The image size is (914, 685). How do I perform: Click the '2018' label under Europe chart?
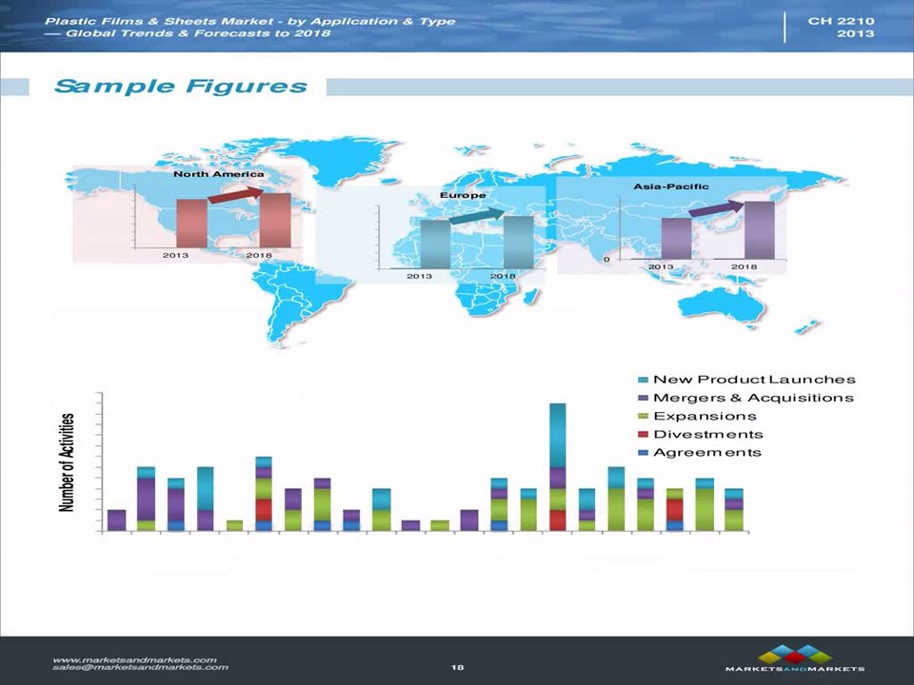[x=503, y=276]
